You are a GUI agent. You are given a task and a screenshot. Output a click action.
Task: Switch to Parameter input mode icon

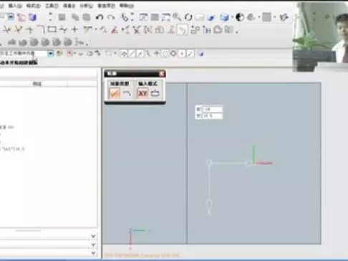[x=155, y=93]
